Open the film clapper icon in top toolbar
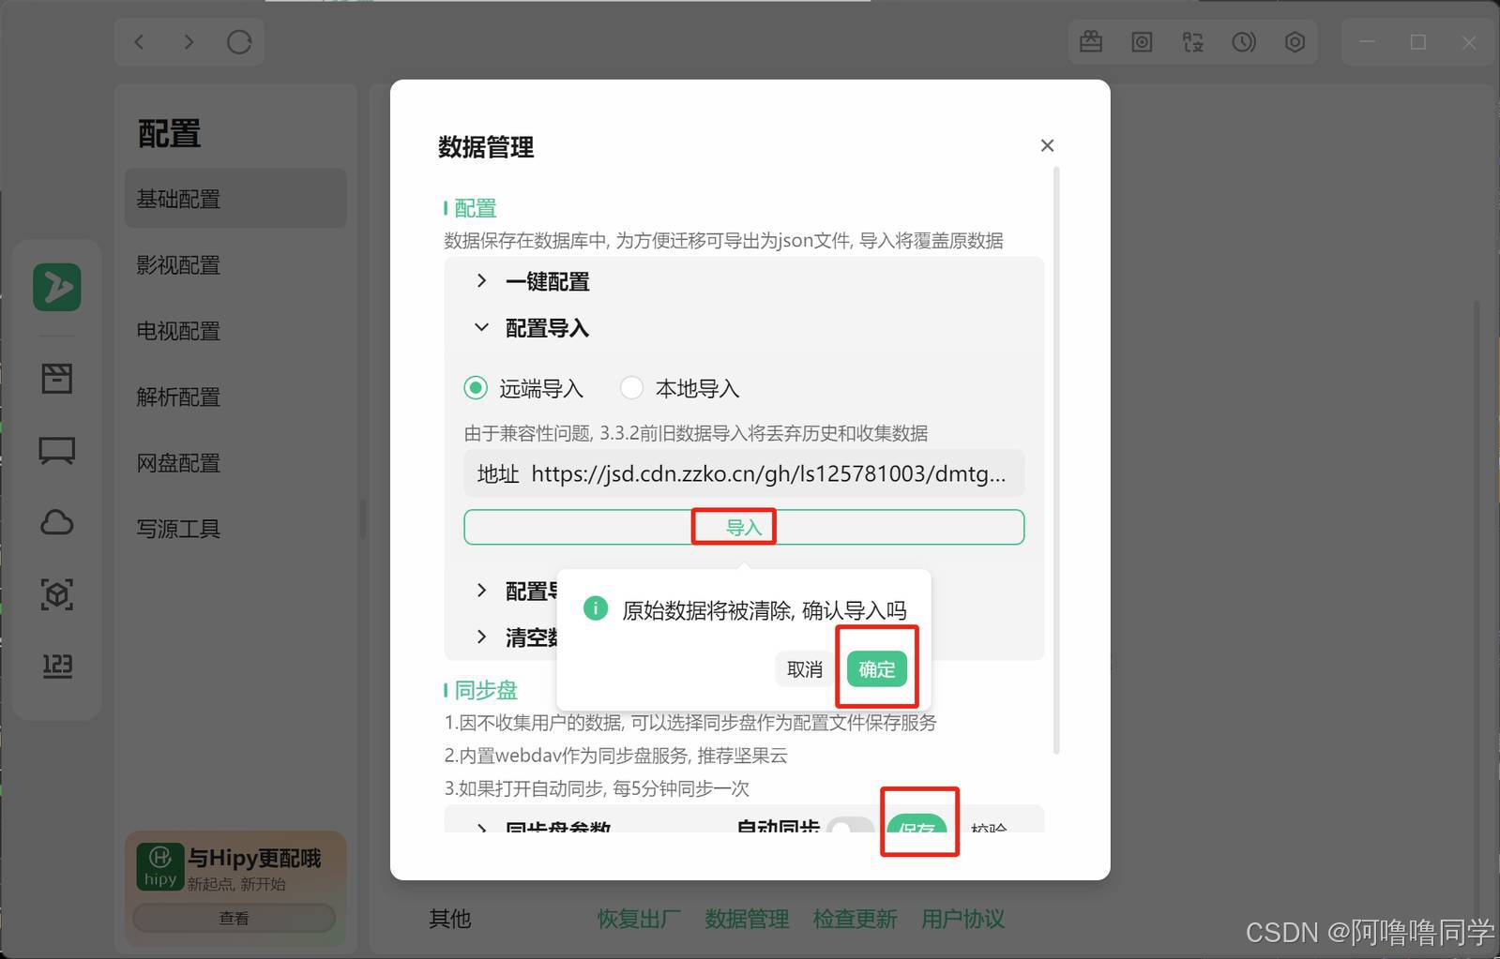The image size is (1500, 959). pyautogui.click(x=1091, y=41)
